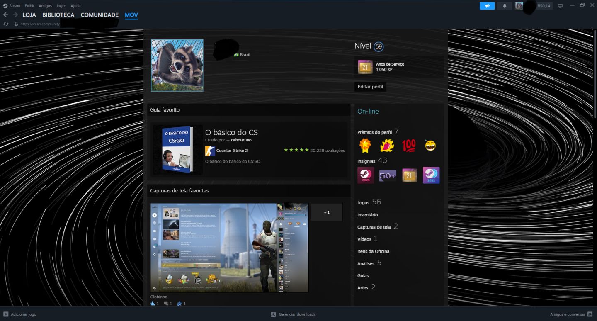Click the Brazil flag icon
The width and height of the screenshot is (597, 321).
point(236,55)
